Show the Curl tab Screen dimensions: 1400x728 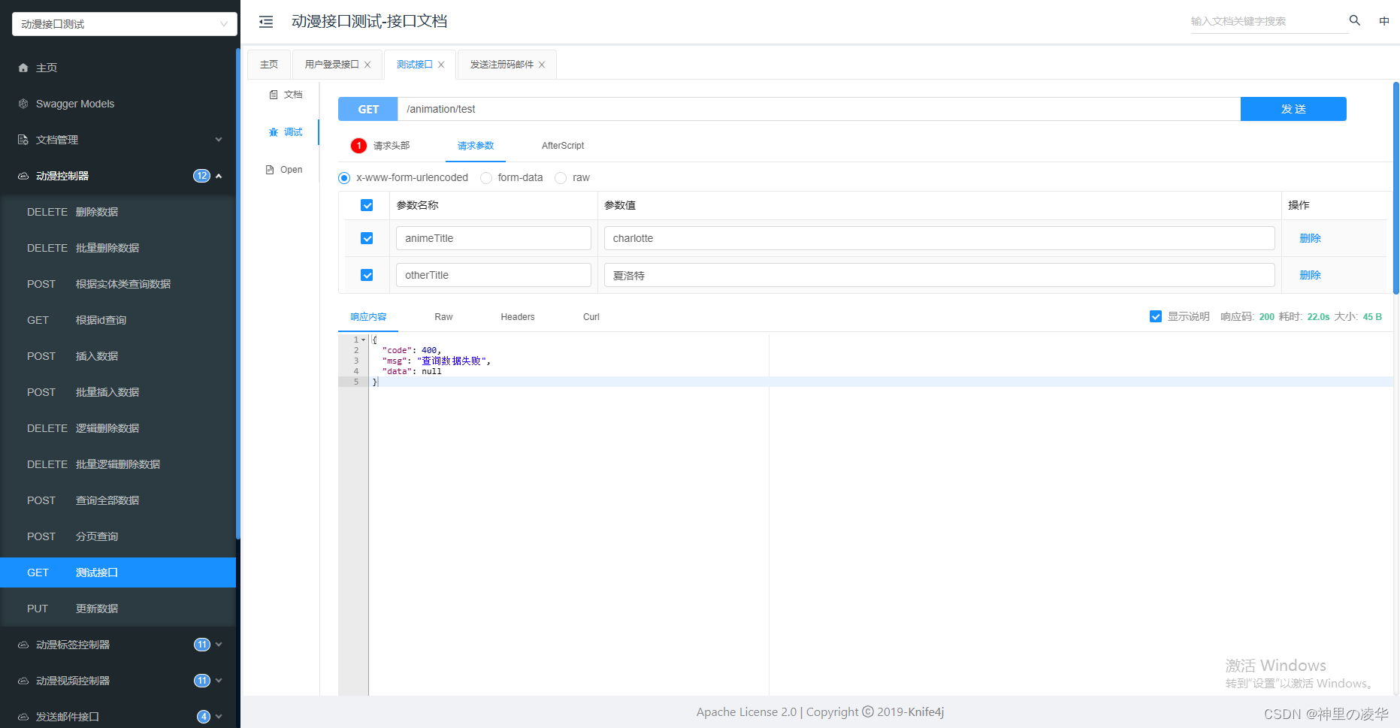[591, 317]
